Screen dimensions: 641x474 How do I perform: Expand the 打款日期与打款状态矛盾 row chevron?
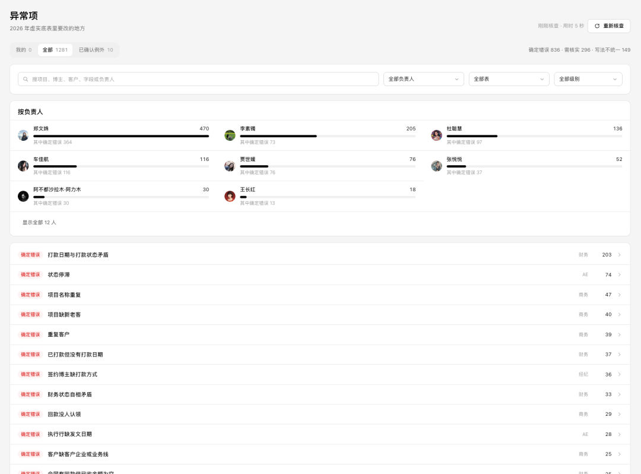pos(619,255)
